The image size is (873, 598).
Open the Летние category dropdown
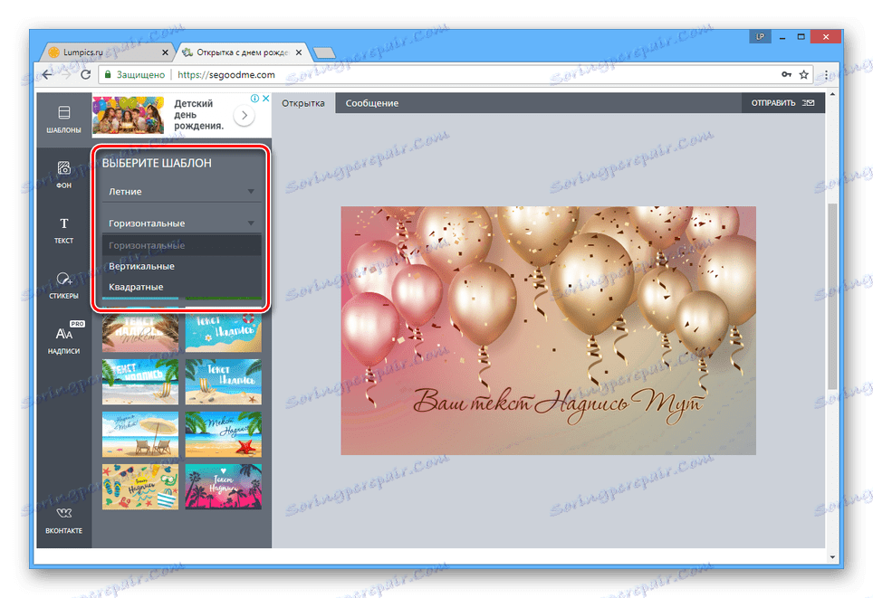point(180,191)
